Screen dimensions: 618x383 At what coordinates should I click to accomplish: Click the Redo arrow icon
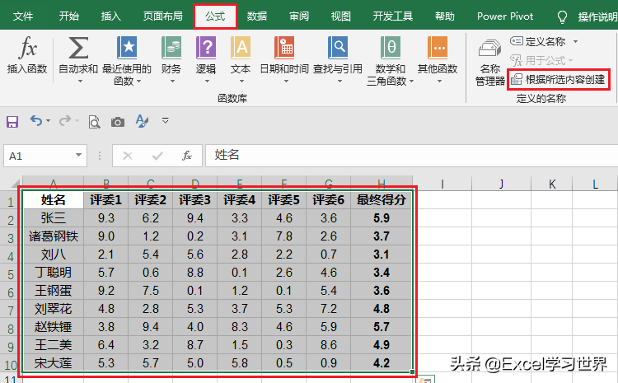click(x=65, y=120)
